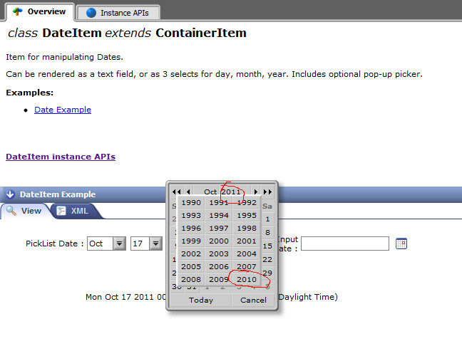Expand the month dropdown showing Oct
The width and height of the screenshot is (462, 361).
[119, 244]
